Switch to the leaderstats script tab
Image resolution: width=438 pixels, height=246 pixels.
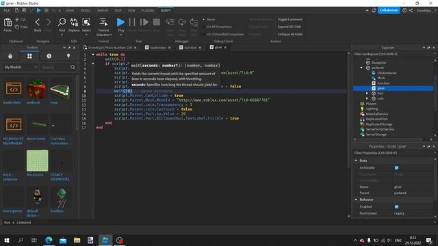(158, 48)
